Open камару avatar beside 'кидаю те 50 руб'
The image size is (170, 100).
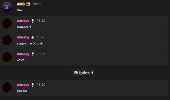click(7, 40)
